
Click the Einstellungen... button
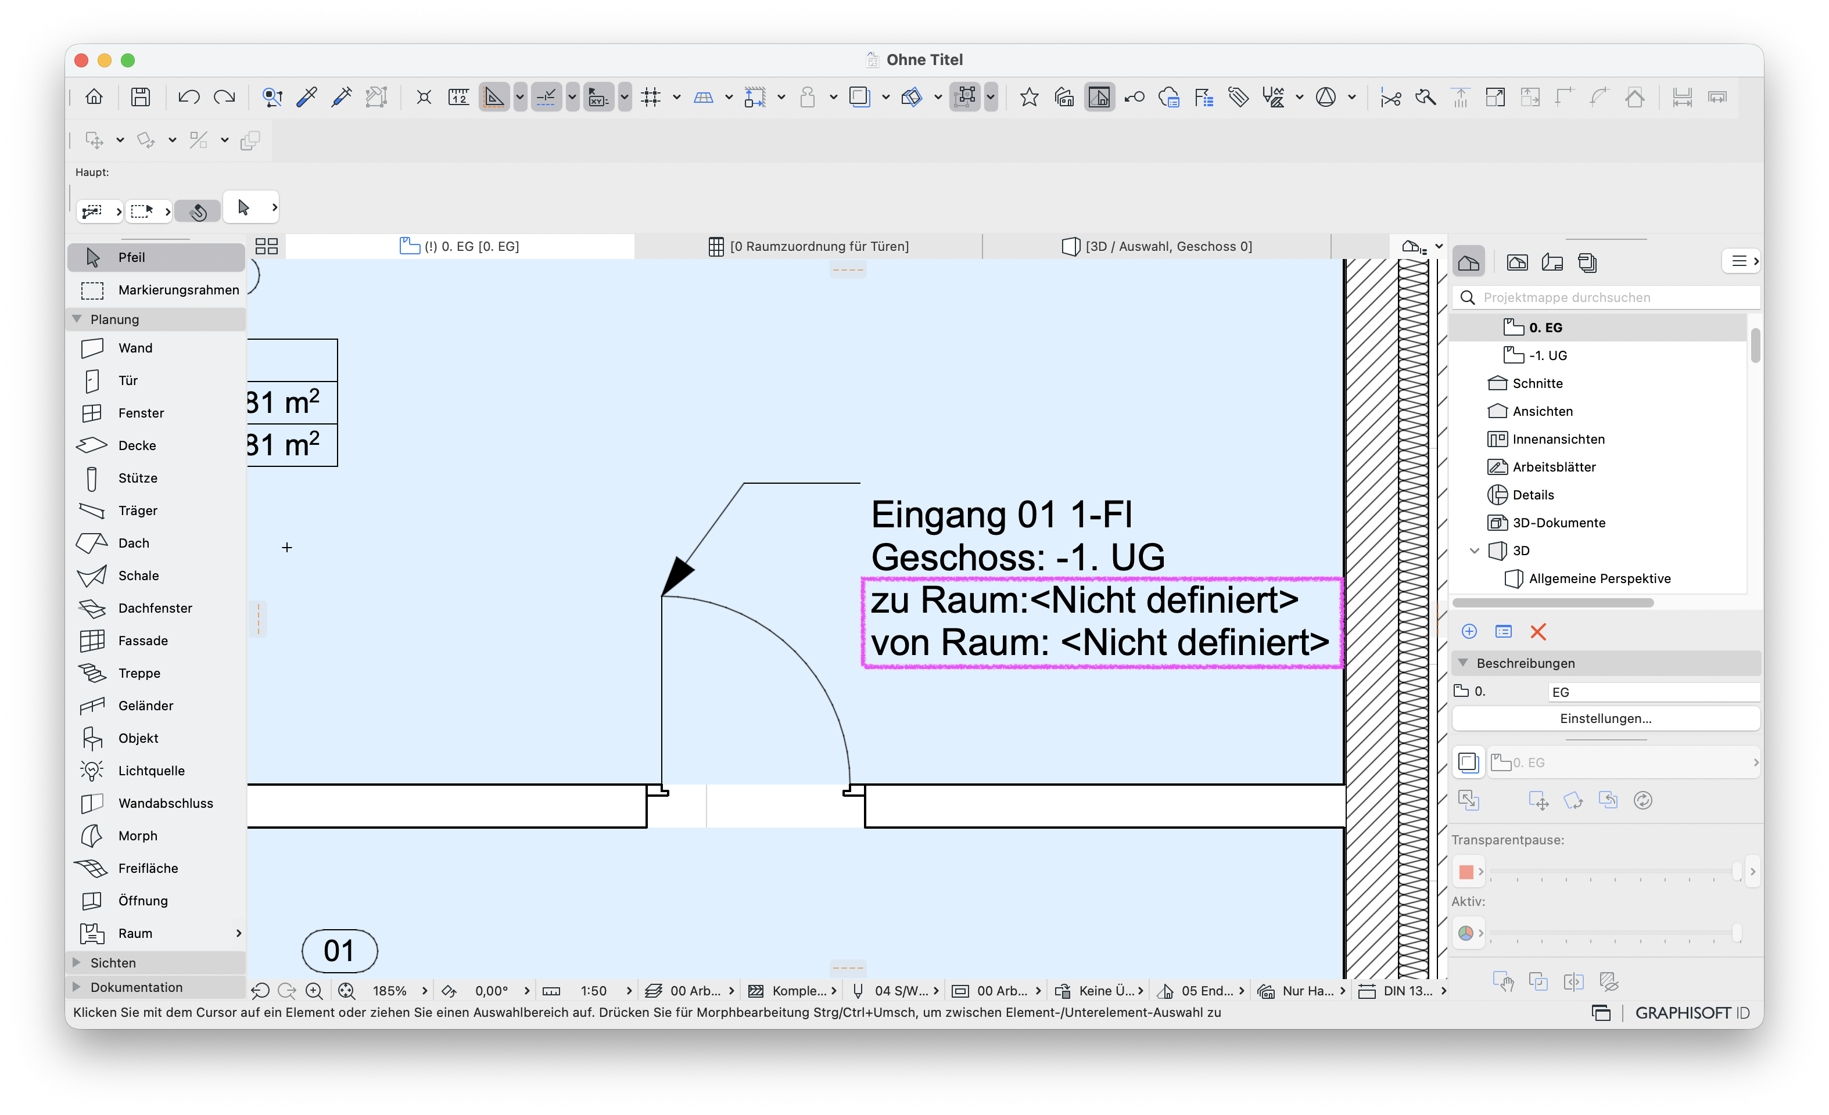coord(1605,718)
